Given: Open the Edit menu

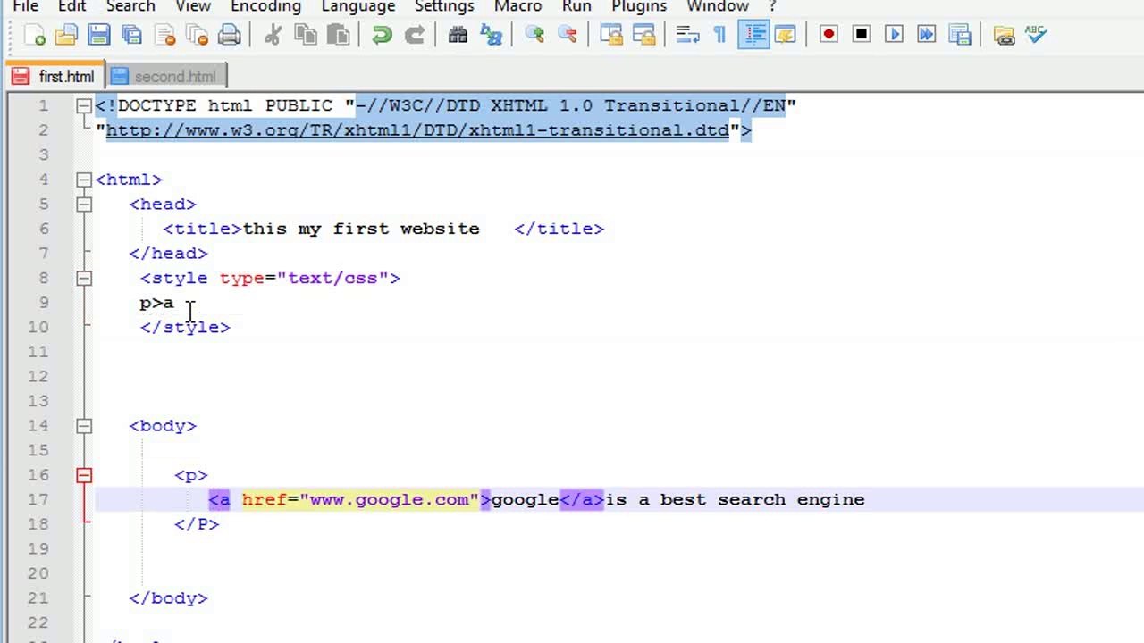Looking at the screenshot, I should point(71,7).
